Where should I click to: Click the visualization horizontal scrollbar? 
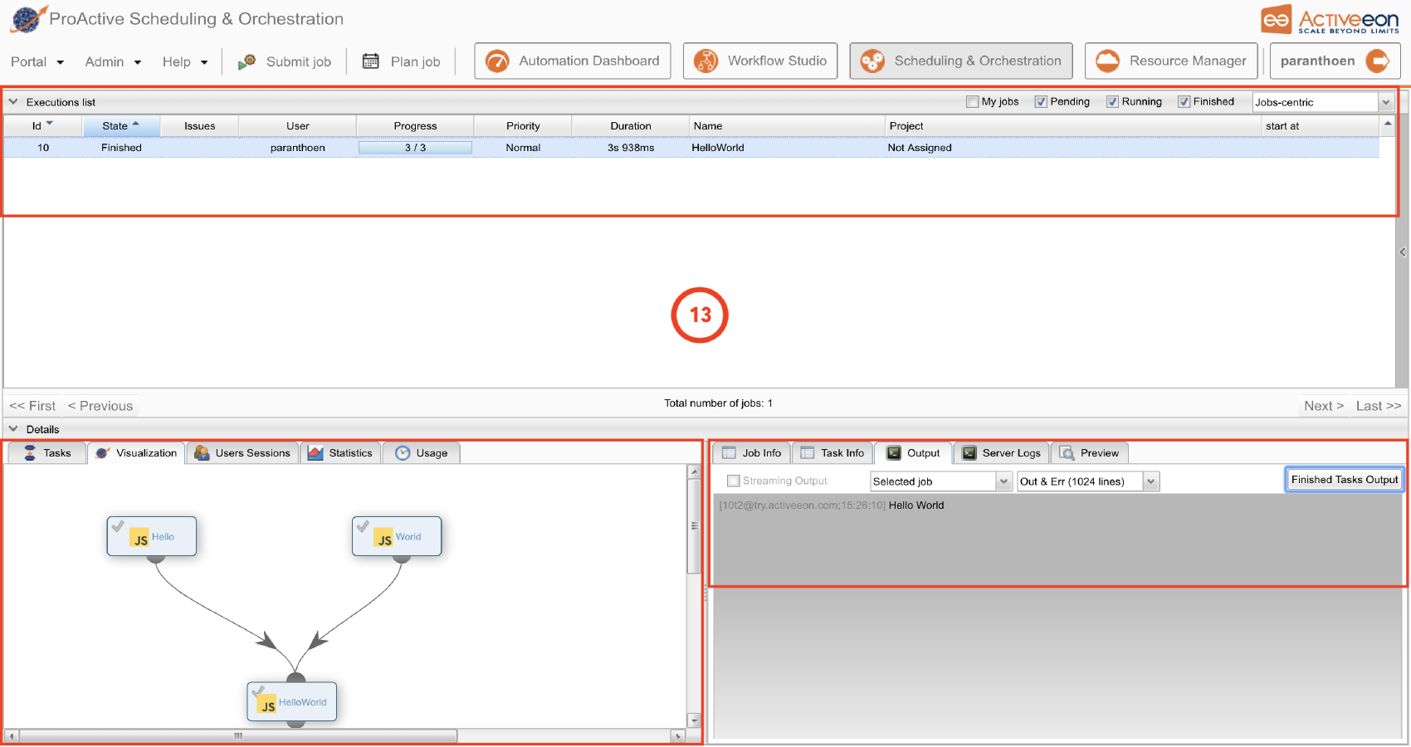(238, 736)
